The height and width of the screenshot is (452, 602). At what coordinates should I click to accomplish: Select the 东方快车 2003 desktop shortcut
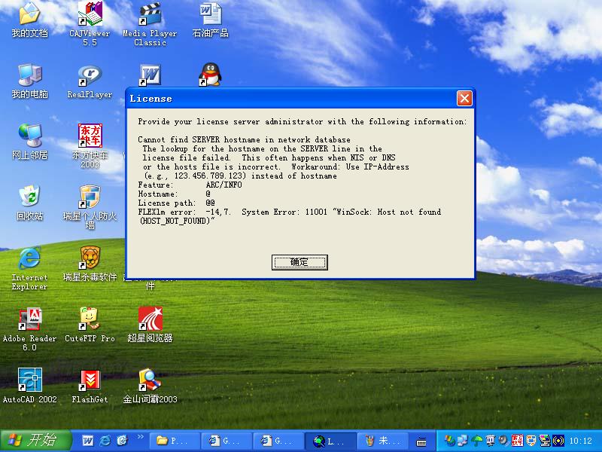coord(90,145)
